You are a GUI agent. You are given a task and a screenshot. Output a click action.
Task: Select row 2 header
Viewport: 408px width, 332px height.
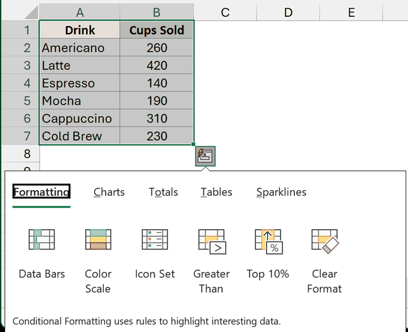click(20, 48)
